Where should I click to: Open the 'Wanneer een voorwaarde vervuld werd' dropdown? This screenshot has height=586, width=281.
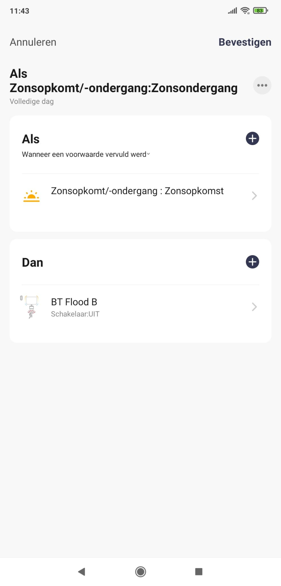(x=86, y=154)
